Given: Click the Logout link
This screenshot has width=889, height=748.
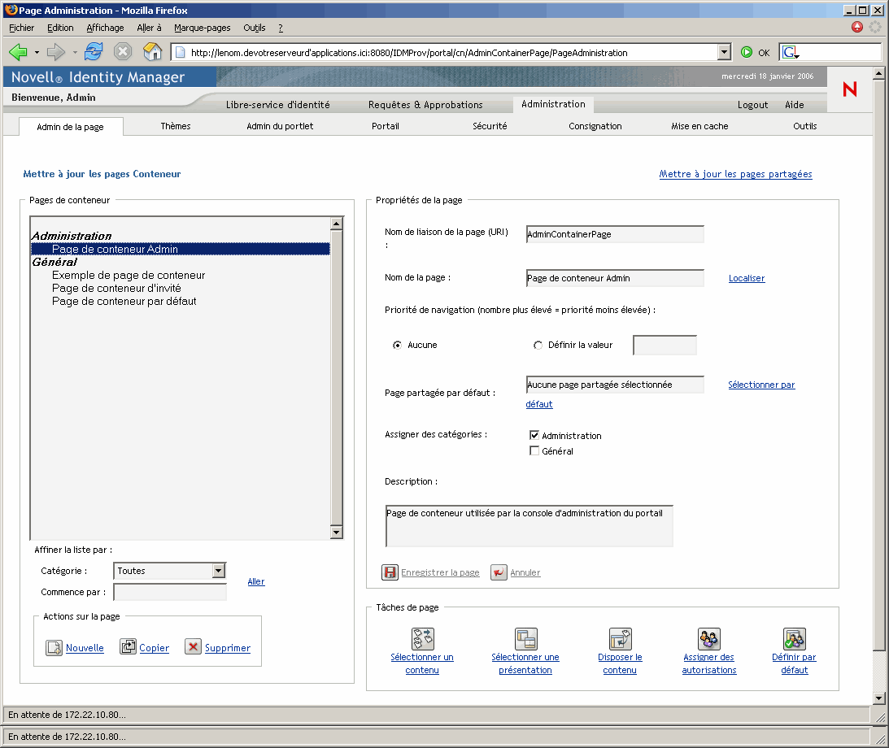Looking at the screenshot, I should click(752, 105).
